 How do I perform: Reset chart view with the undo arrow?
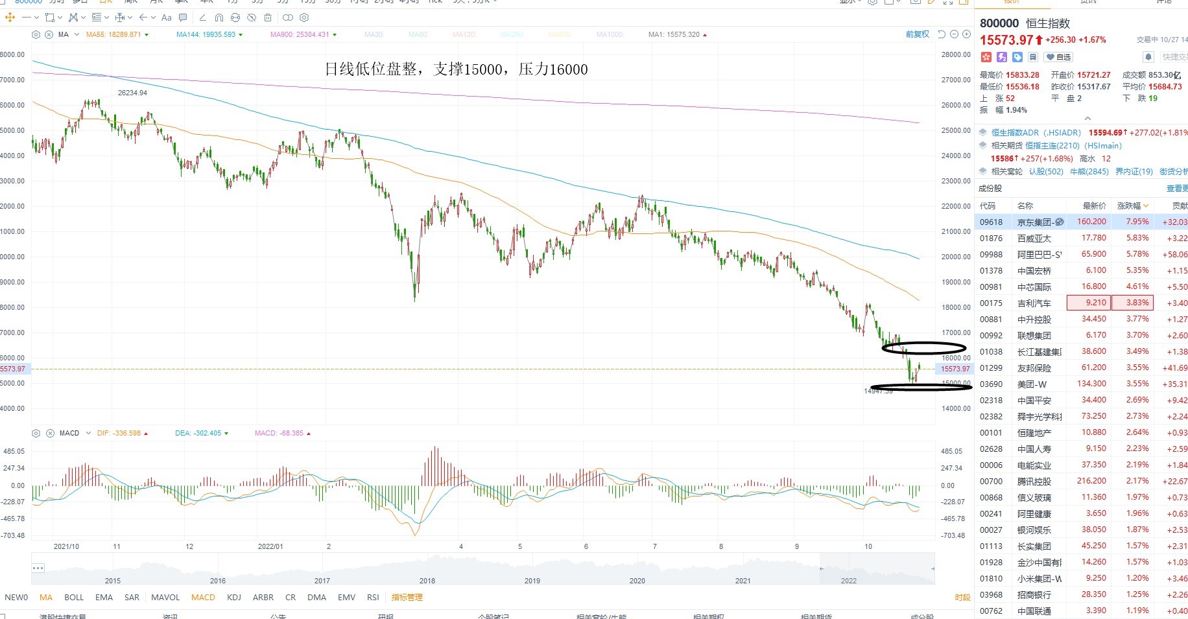coord(942,34)
